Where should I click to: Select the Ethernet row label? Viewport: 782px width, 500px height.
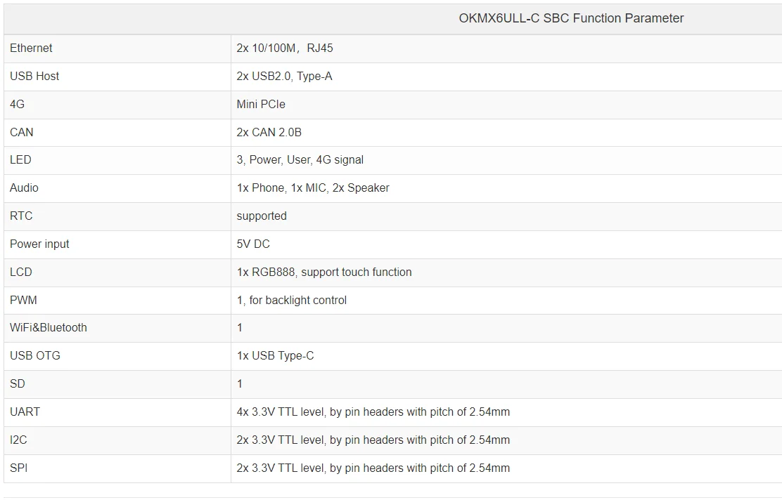point(31,48)
